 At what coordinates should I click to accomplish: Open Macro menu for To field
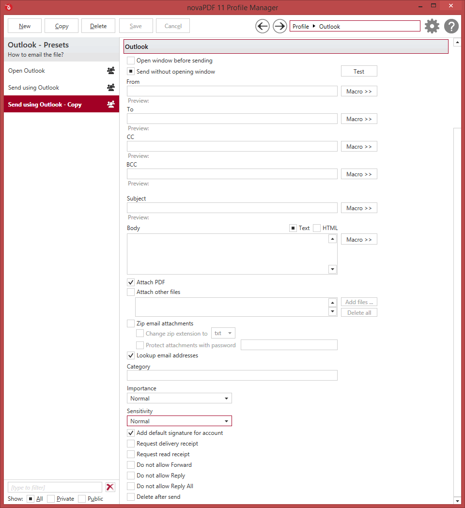point(359,119)
